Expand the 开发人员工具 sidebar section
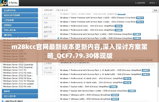159x102 pixels. [x=20, y=30]
